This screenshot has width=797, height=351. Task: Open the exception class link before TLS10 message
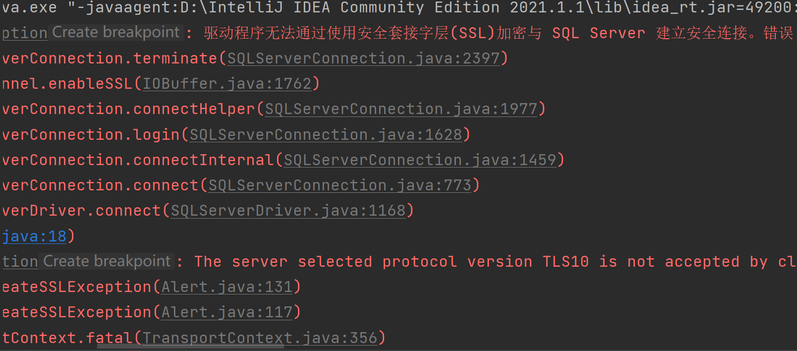tap(20, 262)
